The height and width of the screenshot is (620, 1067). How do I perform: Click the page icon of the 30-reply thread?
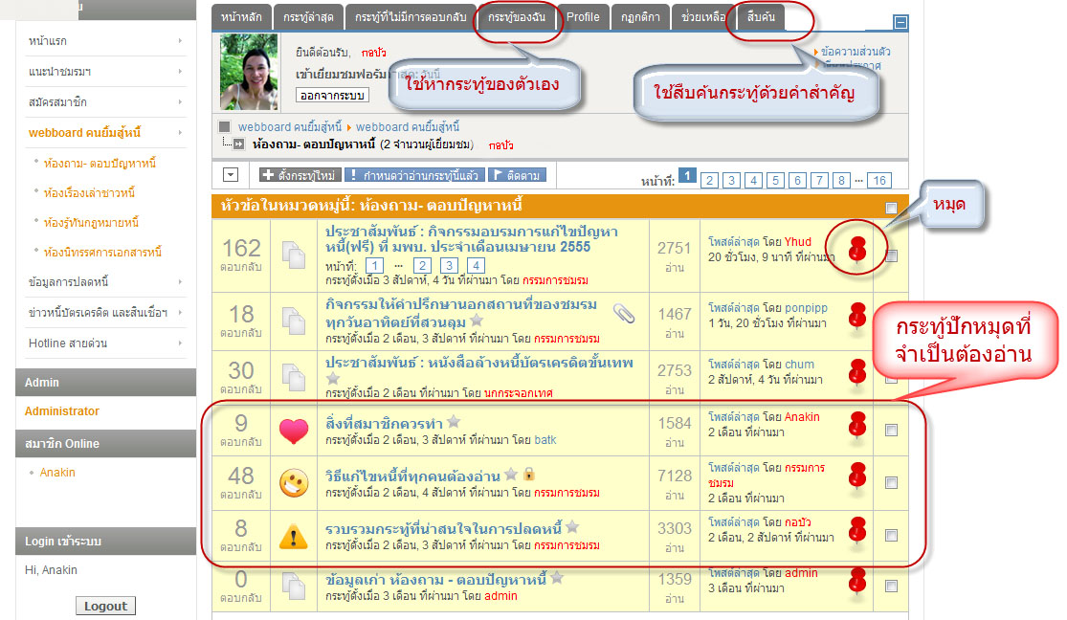coord(294,378)
